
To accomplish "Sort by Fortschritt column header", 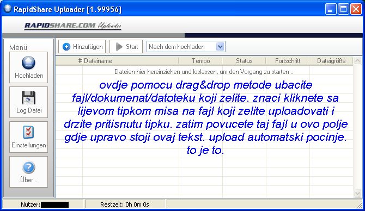I will [288, 61].
